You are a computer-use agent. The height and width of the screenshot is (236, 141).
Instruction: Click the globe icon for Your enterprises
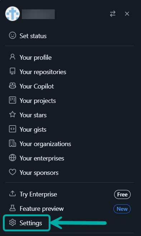tap(13, 158)
